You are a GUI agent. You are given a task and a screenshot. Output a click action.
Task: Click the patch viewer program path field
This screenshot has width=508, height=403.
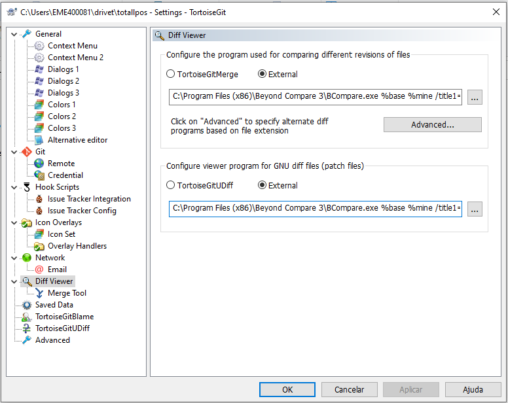[x=316, y=209]
